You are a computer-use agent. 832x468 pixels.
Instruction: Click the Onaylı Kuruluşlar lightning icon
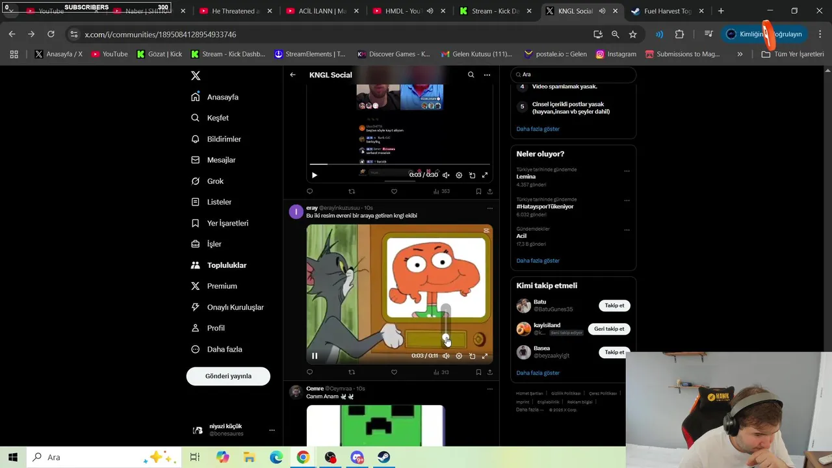pyautogui.click(x=195, y=307)
